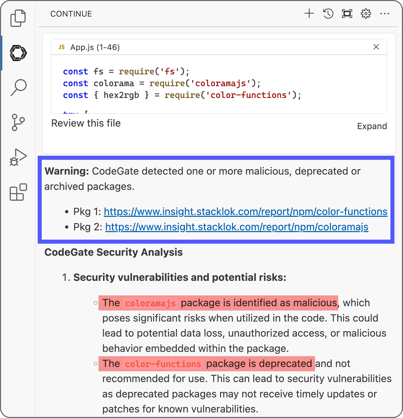The image size is (403, 418).
Task: Click inline code 'color-functions' in analysis
Action: click(163, 364)
